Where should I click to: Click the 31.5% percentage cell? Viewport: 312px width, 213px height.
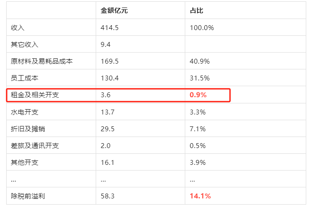pos(199,78)
